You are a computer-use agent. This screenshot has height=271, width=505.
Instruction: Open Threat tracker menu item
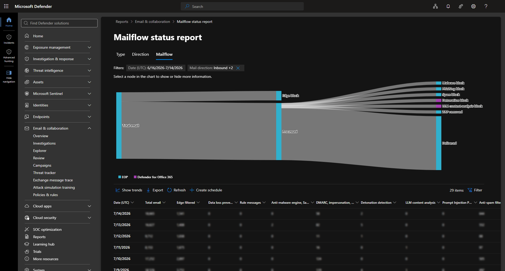pyautogui.click(x=44, y=173)
